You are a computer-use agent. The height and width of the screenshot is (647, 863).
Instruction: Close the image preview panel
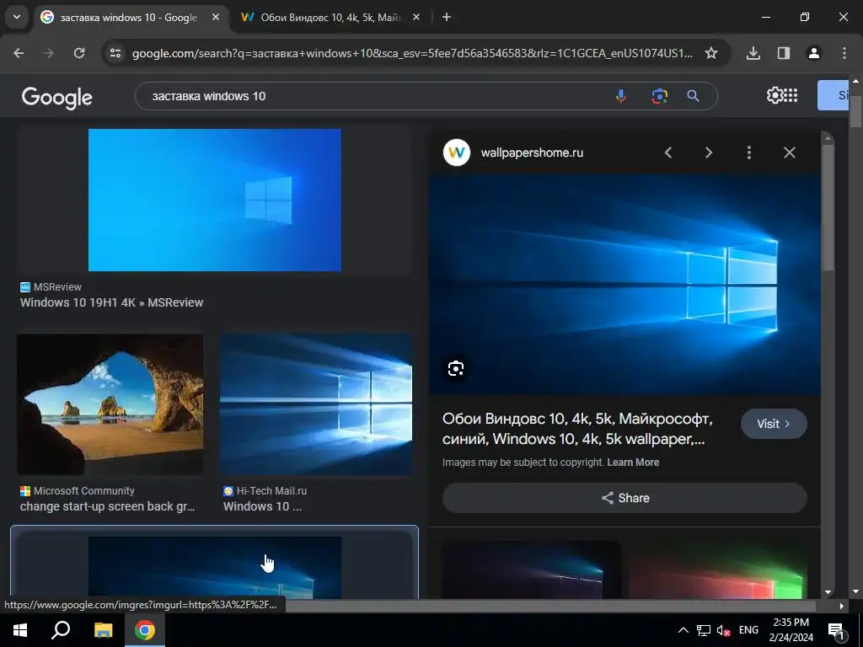(x=789, y=152)
